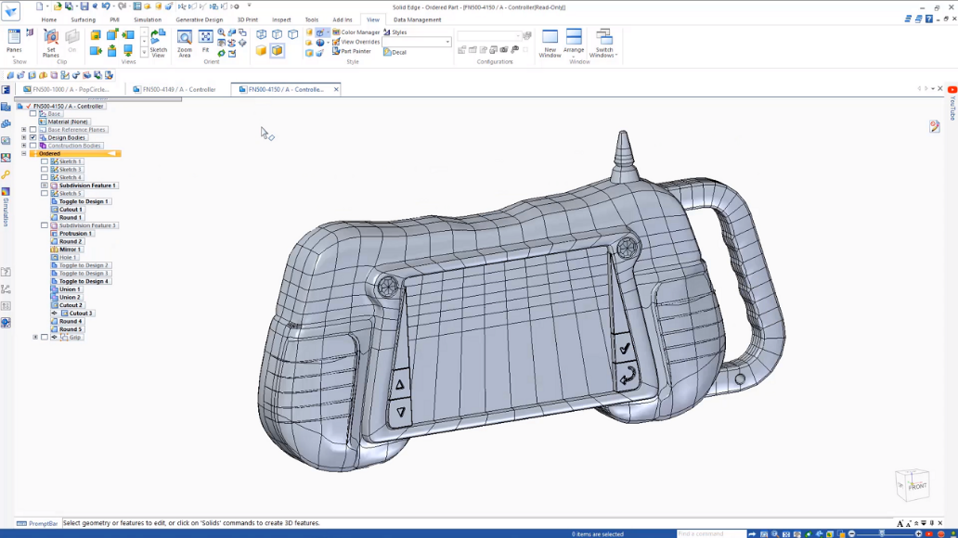This screenshot has width=958, height=538.
Task: Switch to the Surfacing ribbon tab
Action: pyautogui.click(x=83, y=19)
